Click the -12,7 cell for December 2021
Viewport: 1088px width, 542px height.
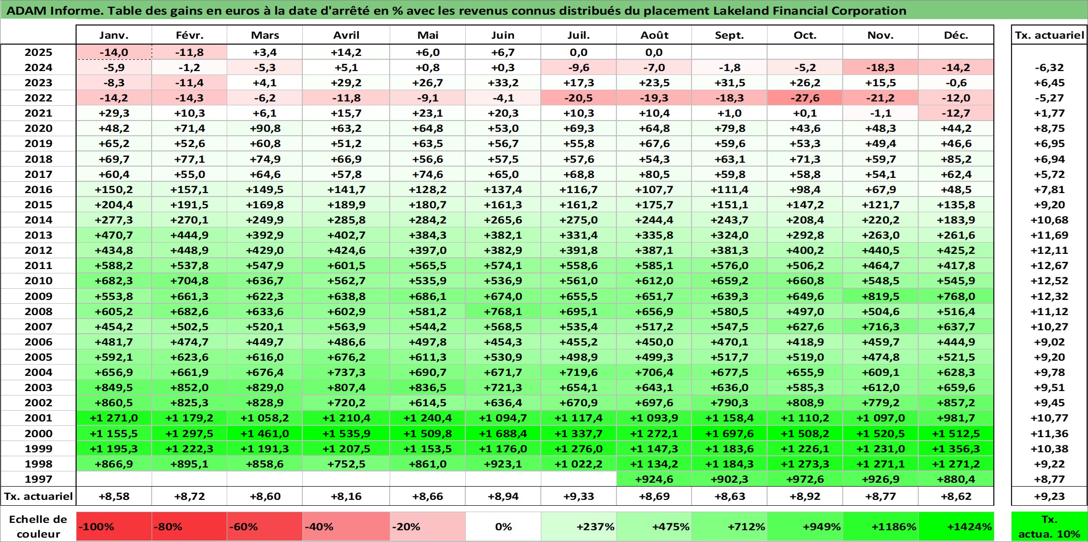(956, 113)
